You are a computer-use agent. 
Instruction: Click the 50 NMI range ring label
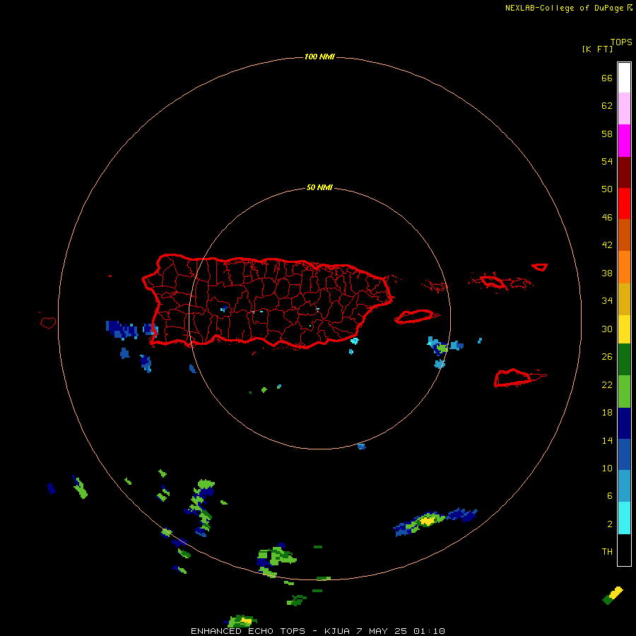point(319,187)
